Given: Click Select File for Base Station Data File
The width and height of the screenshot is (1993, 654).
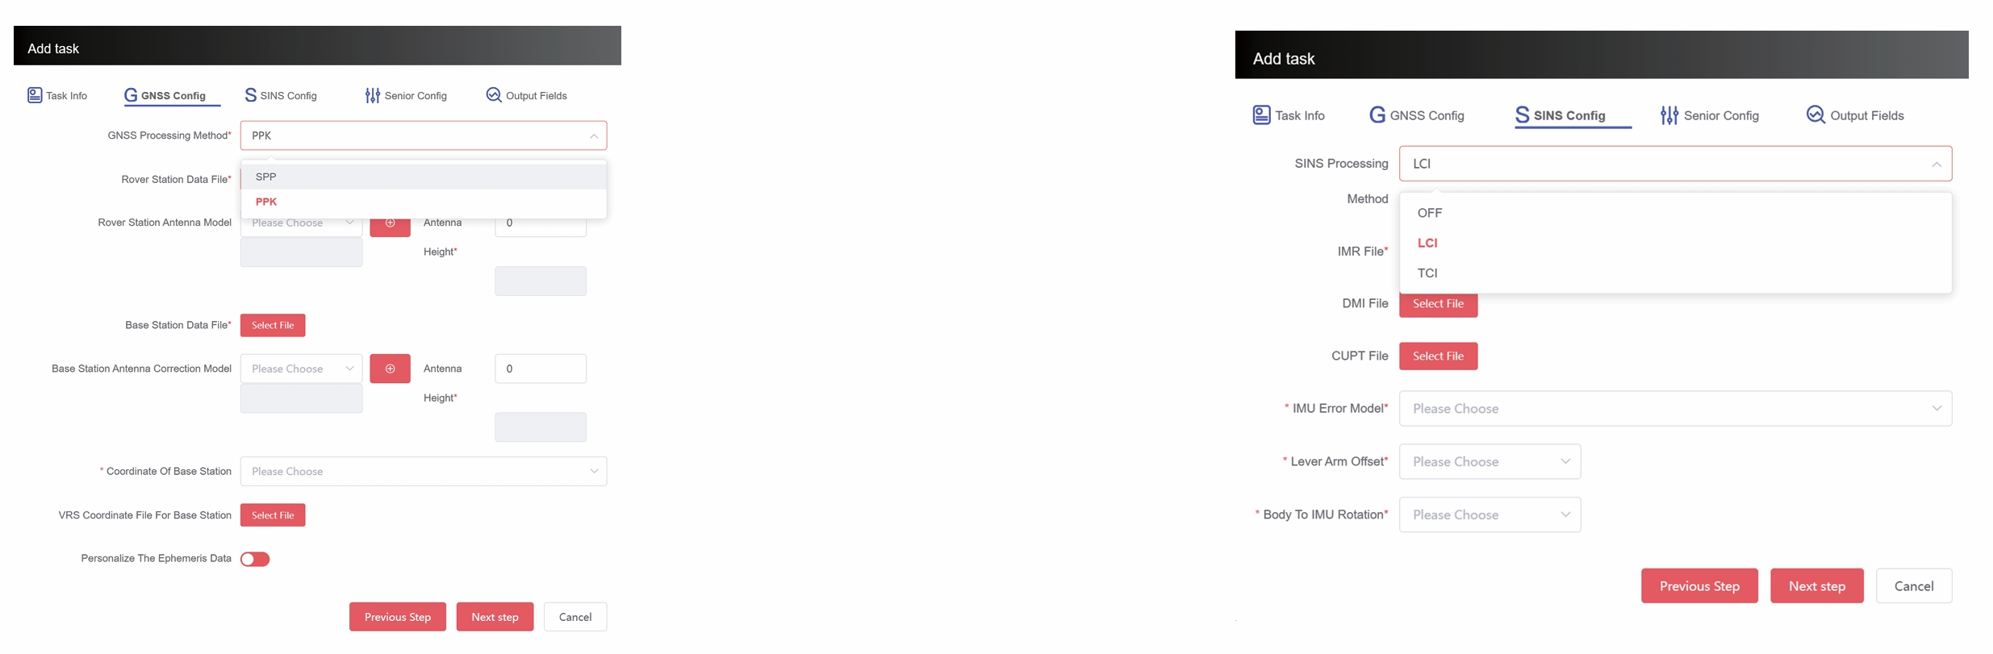Looking at the screenshot, I should (273, 325).
